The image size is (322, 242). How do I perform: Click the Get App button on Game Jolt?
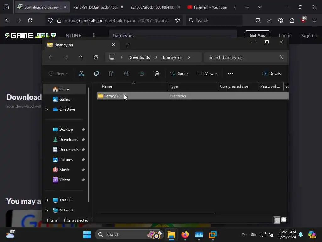pos(257,35)
